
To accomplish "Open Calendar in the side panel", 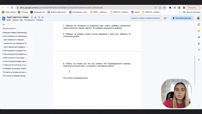I will [199, 25].
